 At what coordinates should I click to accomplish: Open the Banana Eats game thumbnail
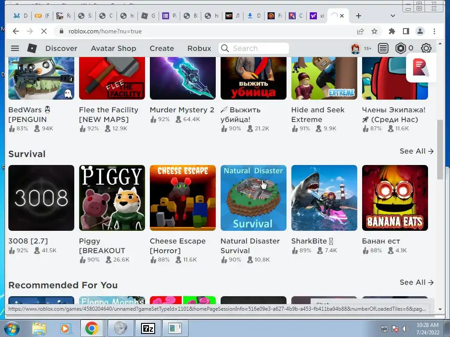[395, 198]
